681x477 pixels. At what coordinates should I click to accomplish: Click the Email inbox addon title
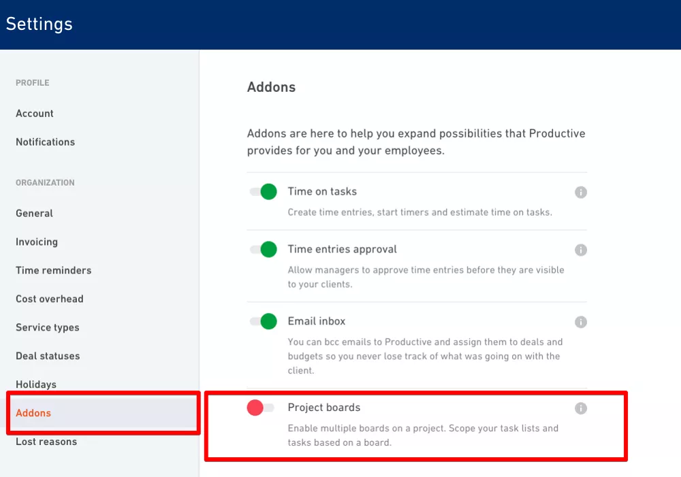317,321
